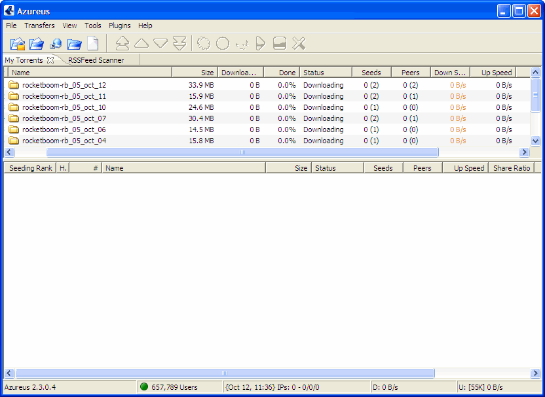Click the remove torrent X icon
The image size is (545, 397).
point(299,43)
